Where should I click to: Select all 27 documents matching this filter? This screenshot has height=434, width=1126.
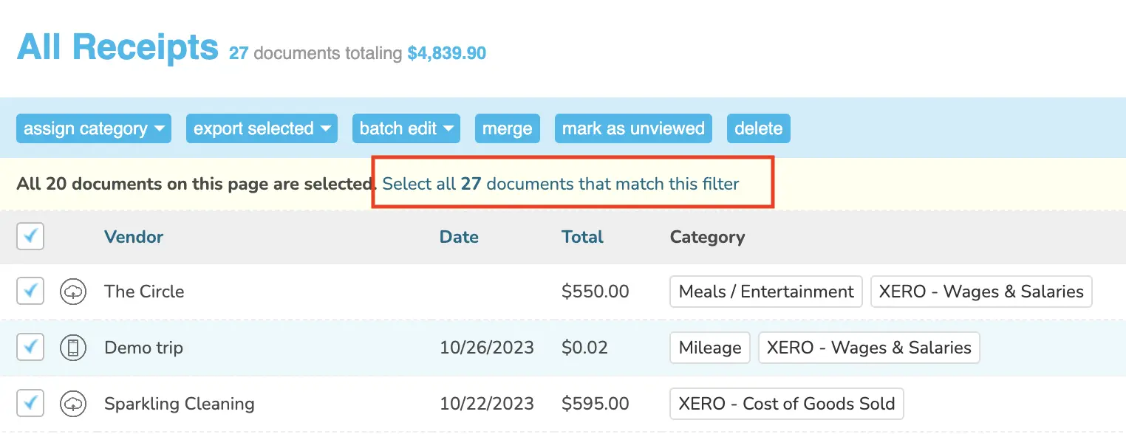(x=561, y=184)
